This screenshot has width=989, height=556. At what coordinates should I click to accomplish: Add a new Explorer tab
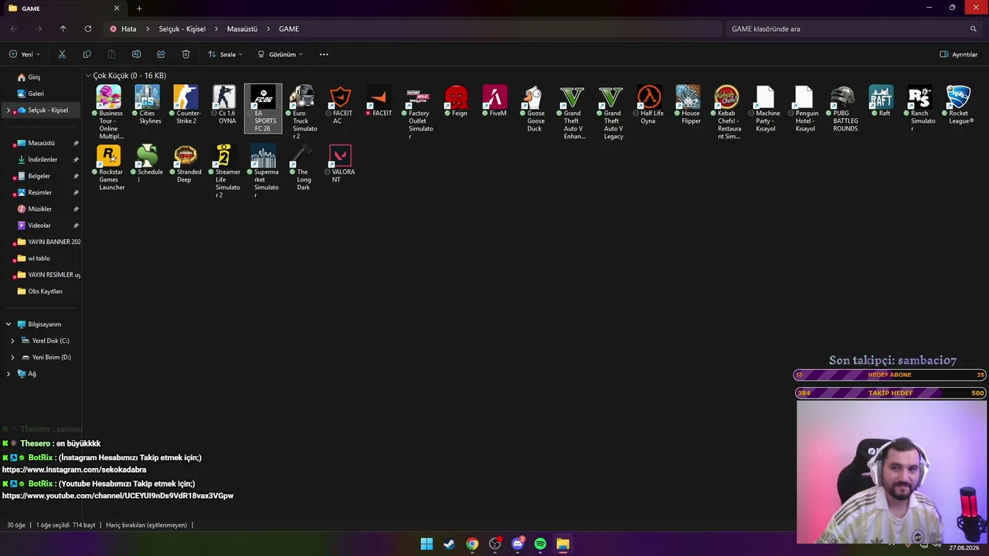pos(139,8)
